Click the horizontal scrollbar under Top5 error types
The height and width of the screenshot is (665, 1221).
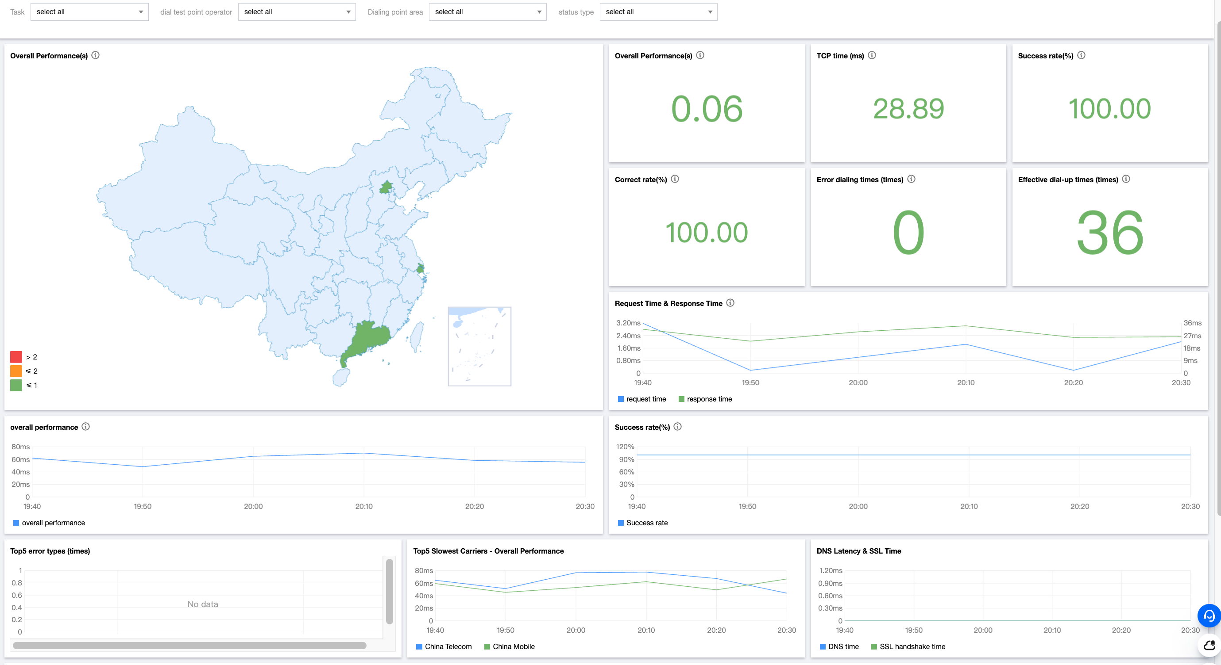tap(189, 646)
